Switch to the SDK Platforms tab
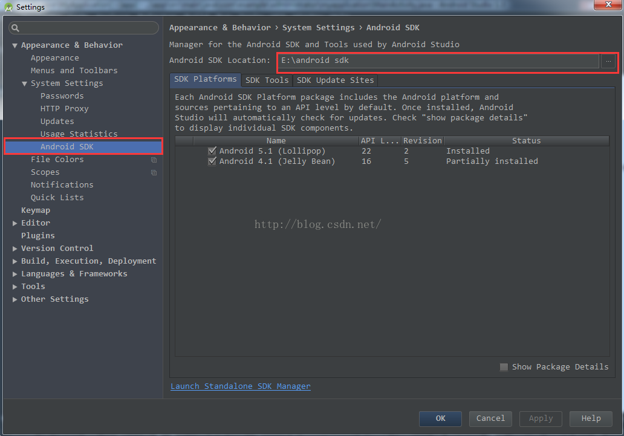Screen dimensions: 624x436 pos(206,79)
